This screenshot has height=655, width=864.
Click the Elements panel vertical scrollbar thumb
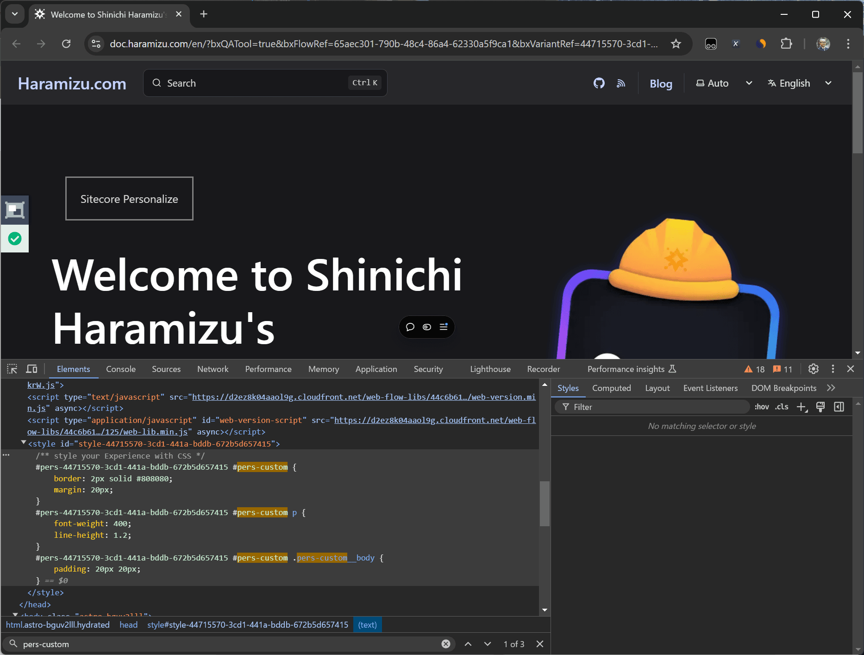click(x=545, y=504)
